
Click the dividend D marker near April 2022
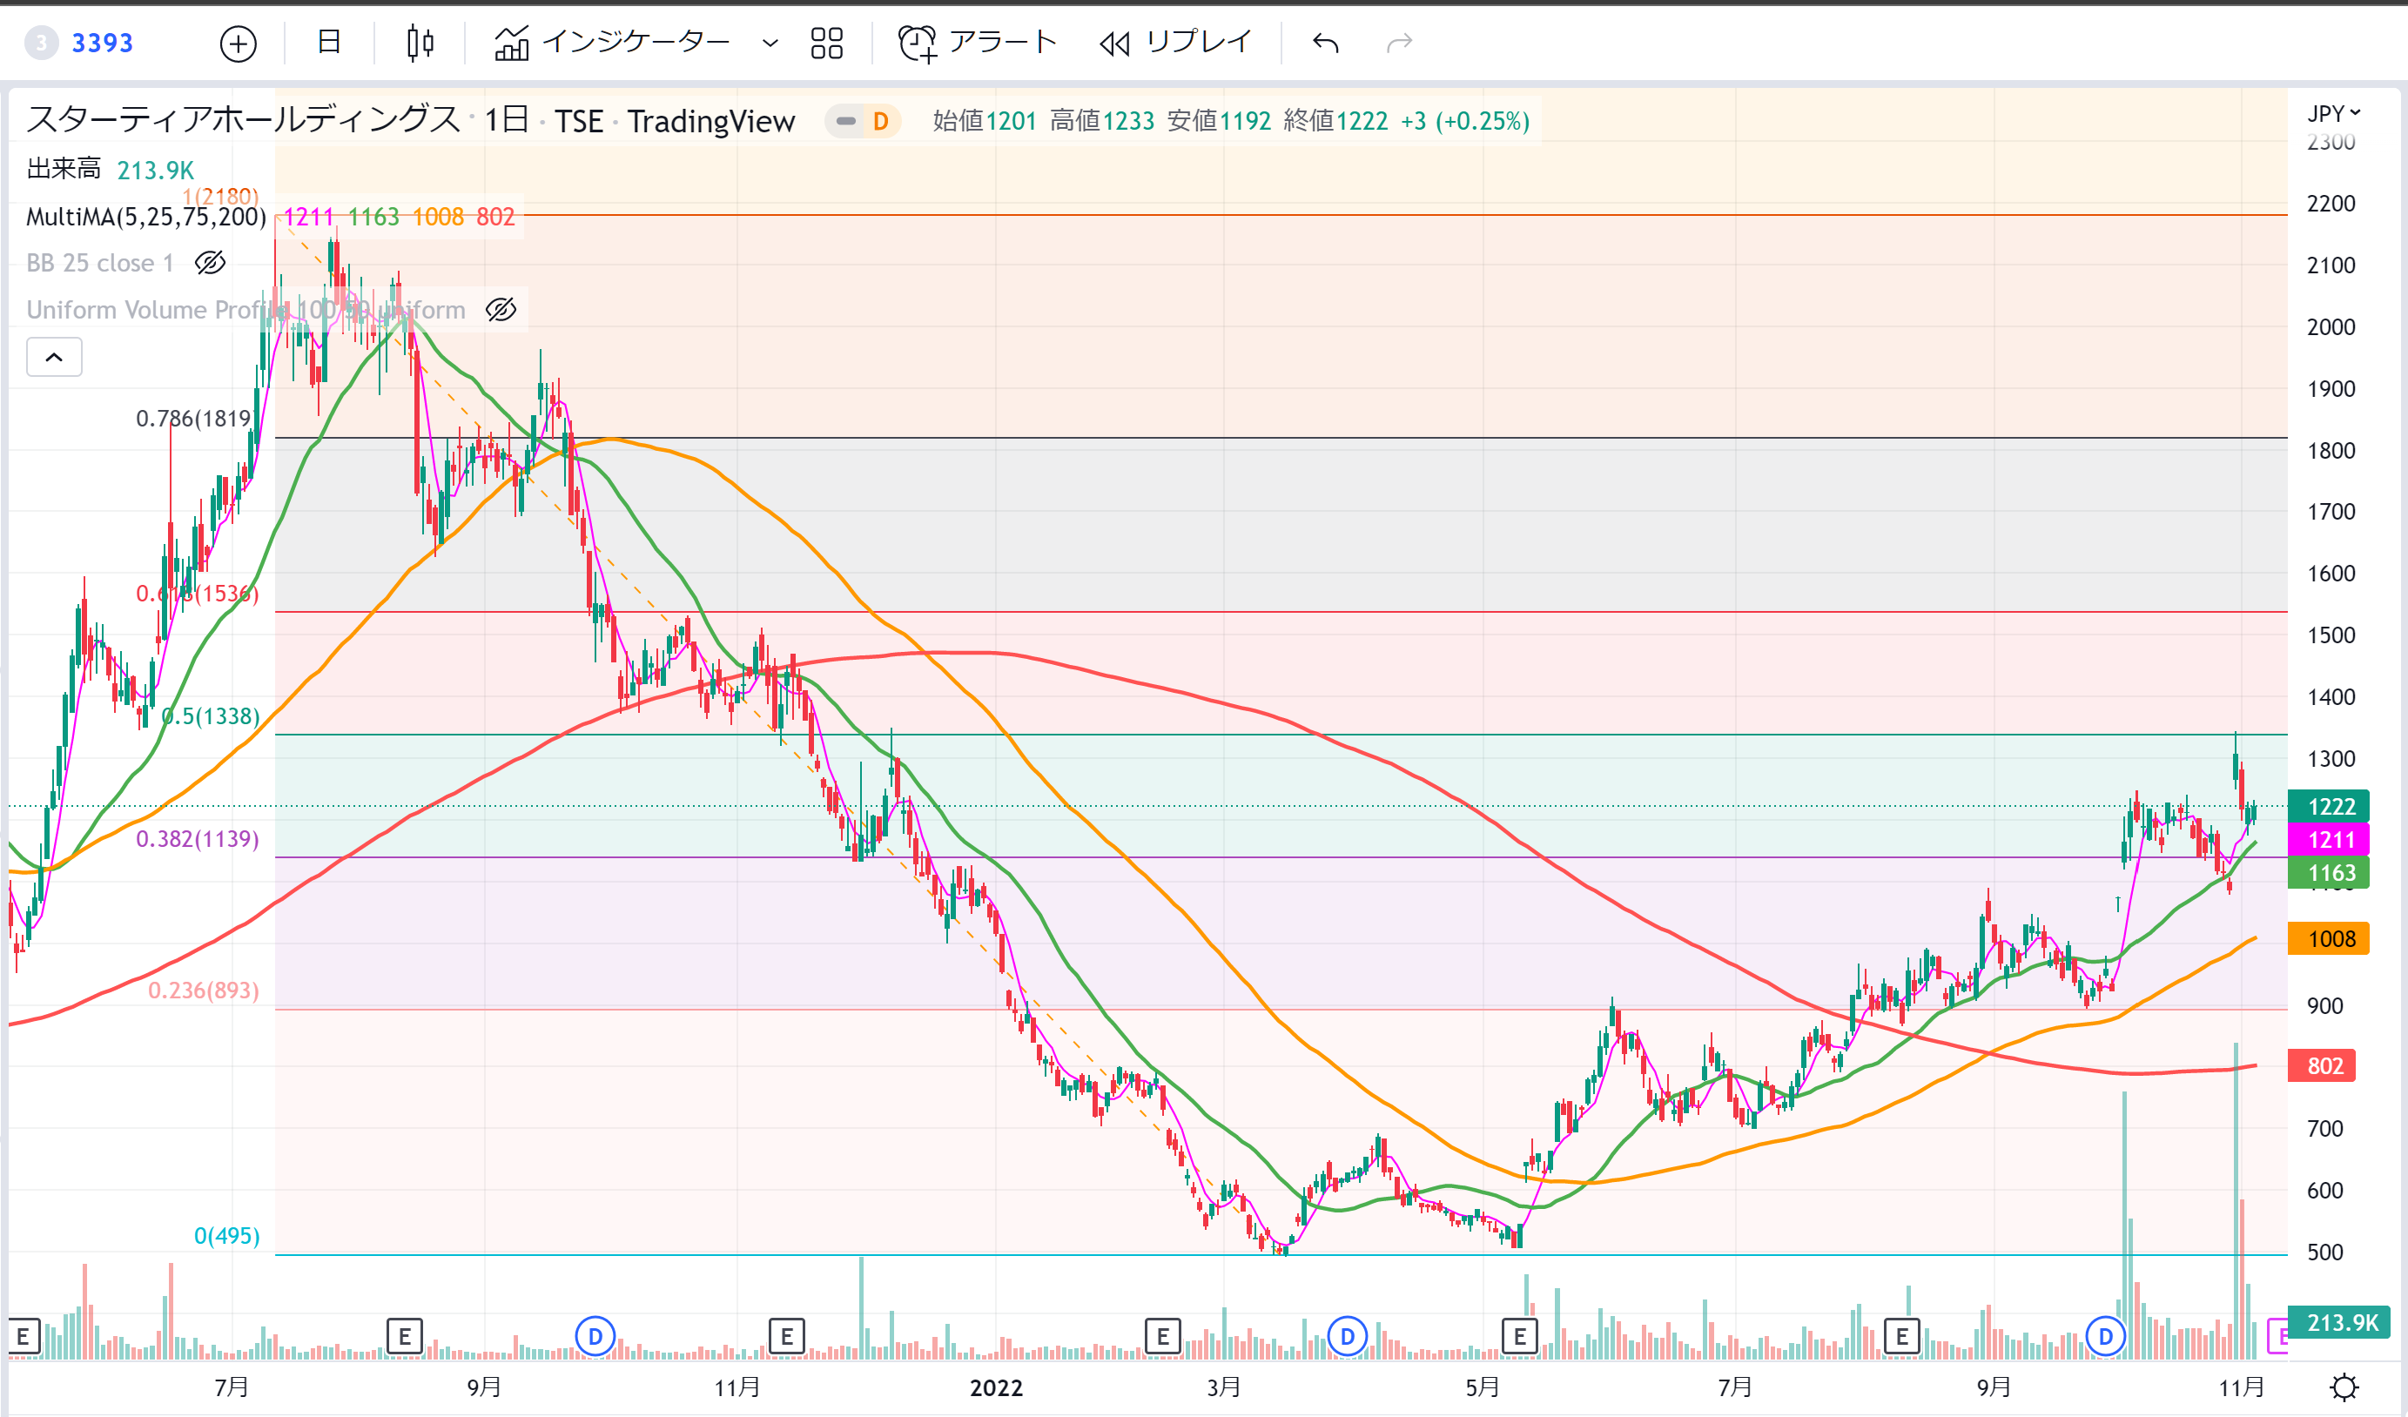[1348, 1336]
